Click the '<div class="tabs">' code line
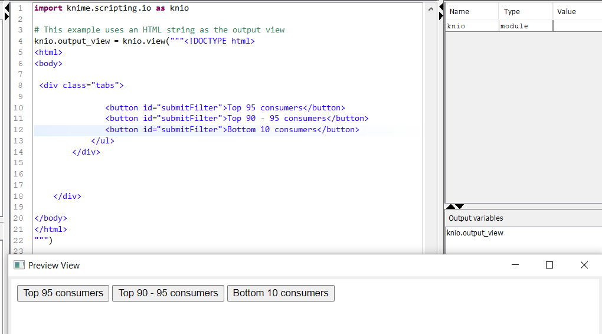 click(x=81, y=85)
